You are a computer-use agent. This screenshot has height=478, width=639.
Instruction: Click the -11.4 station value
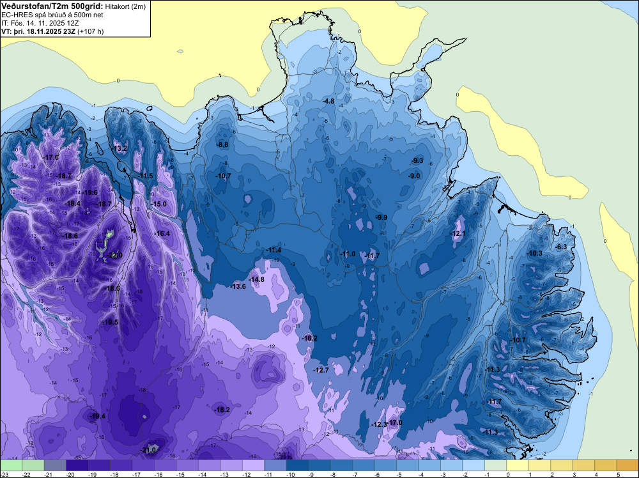(274, 250)
